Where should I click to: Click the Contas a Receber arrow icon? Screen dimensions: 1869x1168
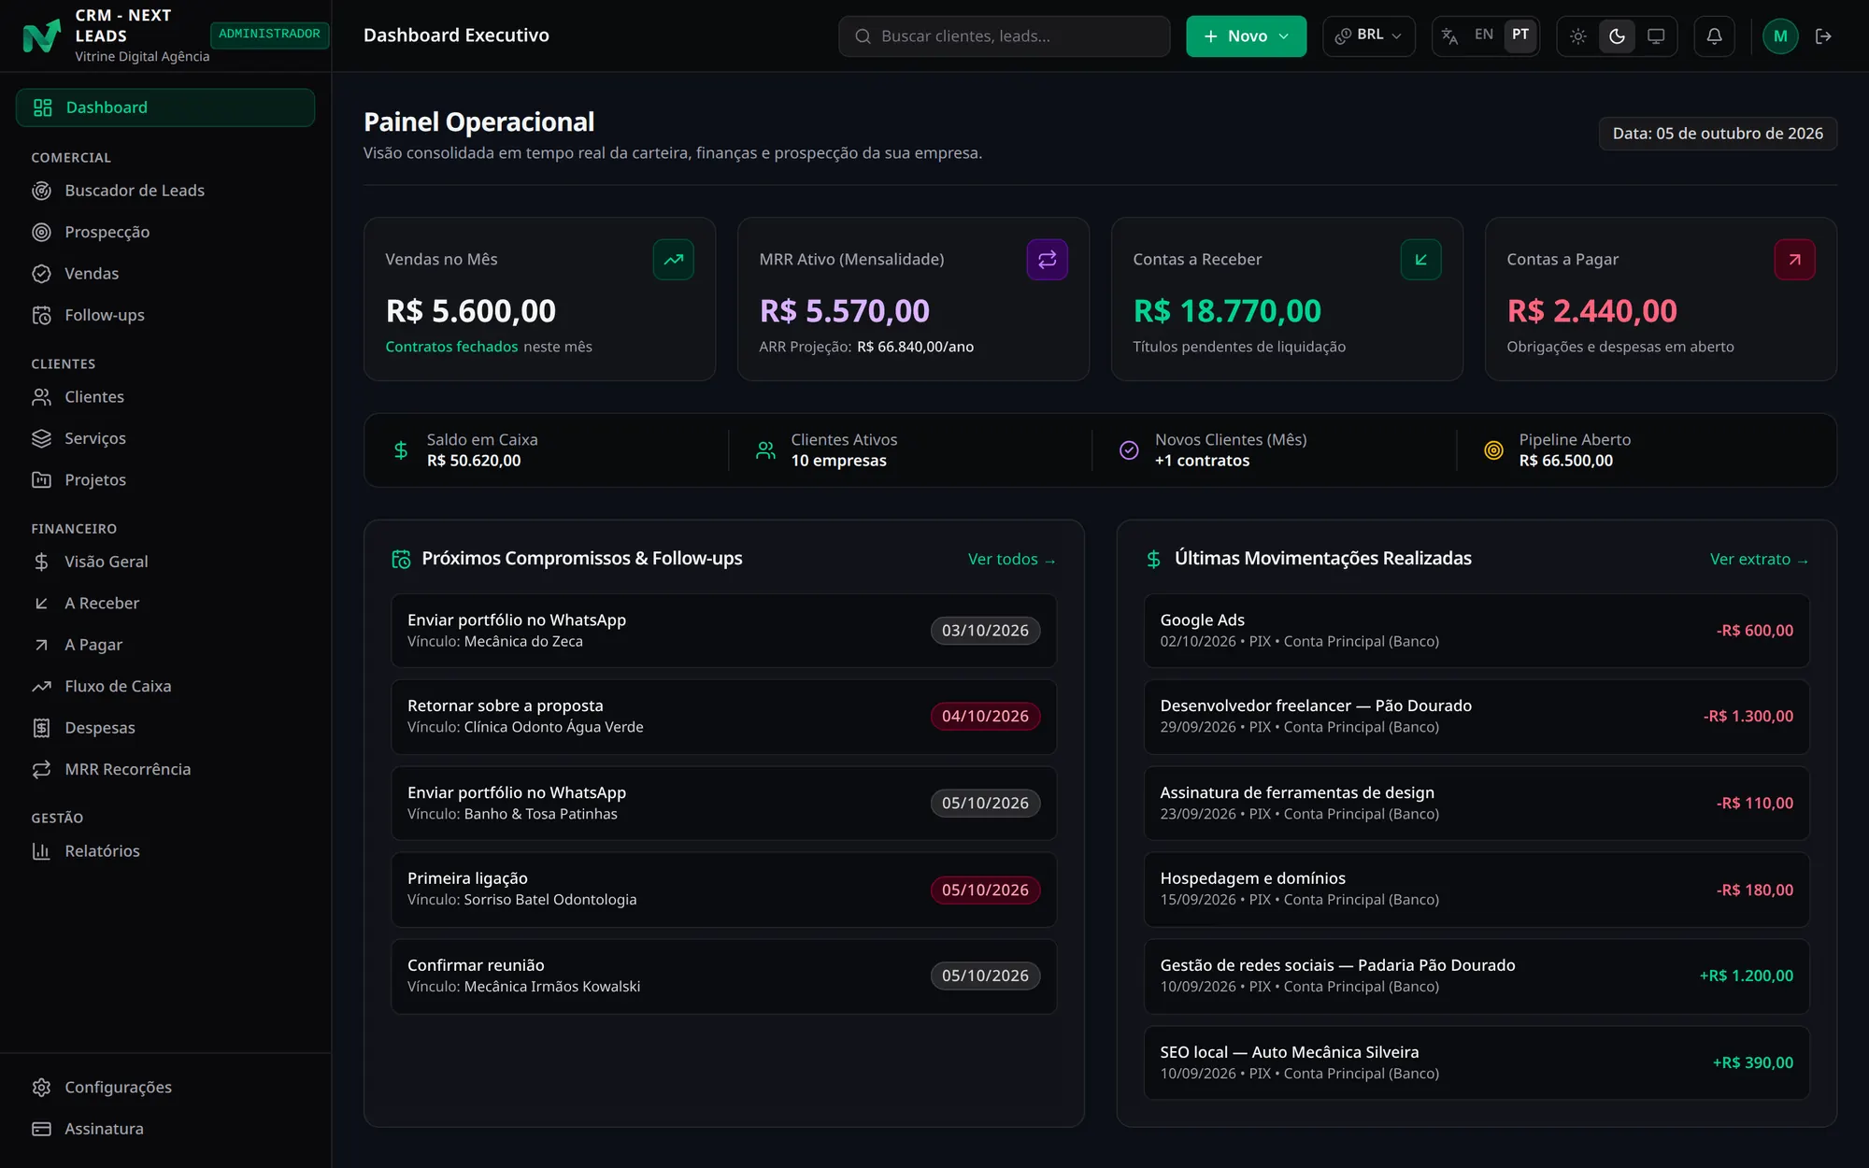pyautogui.click(x=1420, y=260)
